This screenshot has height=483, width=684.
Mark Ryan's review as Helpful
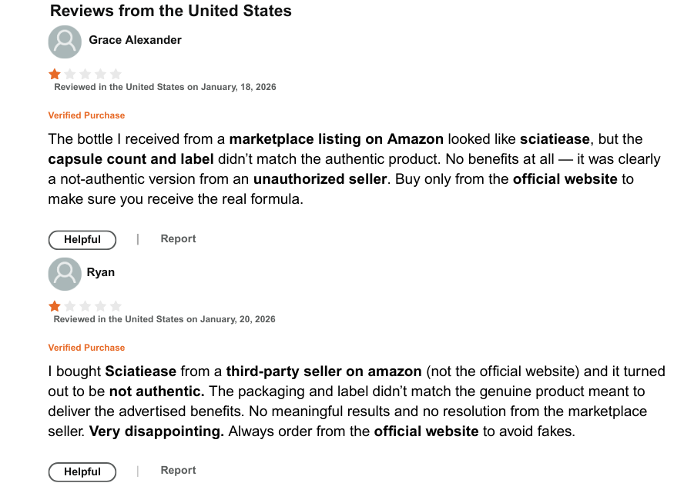pos(82,471)
